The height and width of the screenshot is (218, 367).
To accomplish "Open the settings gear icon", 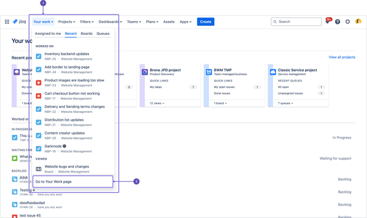I will (x=348, y=22).
